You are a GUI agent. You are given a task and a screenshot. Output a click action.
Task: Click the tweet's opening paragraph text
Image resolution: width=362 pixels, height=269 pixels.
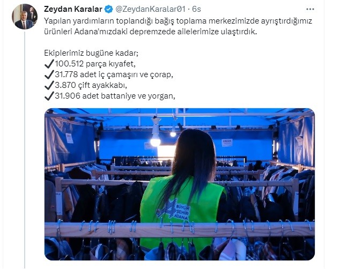coord(178,26)
